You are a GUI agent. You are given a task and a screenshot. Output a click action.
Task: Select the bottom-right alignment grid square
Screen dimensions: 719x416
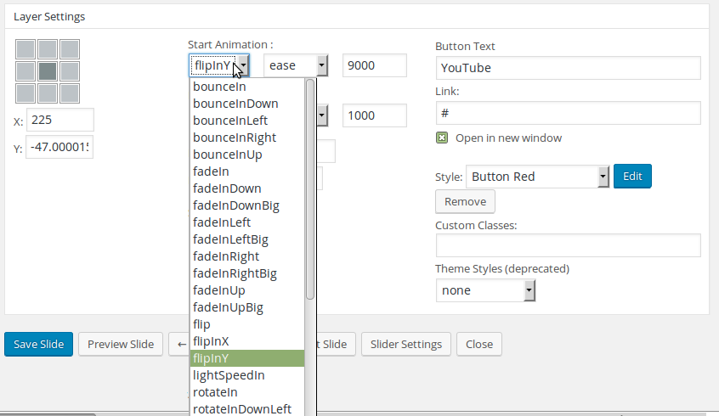pos(70,93)
